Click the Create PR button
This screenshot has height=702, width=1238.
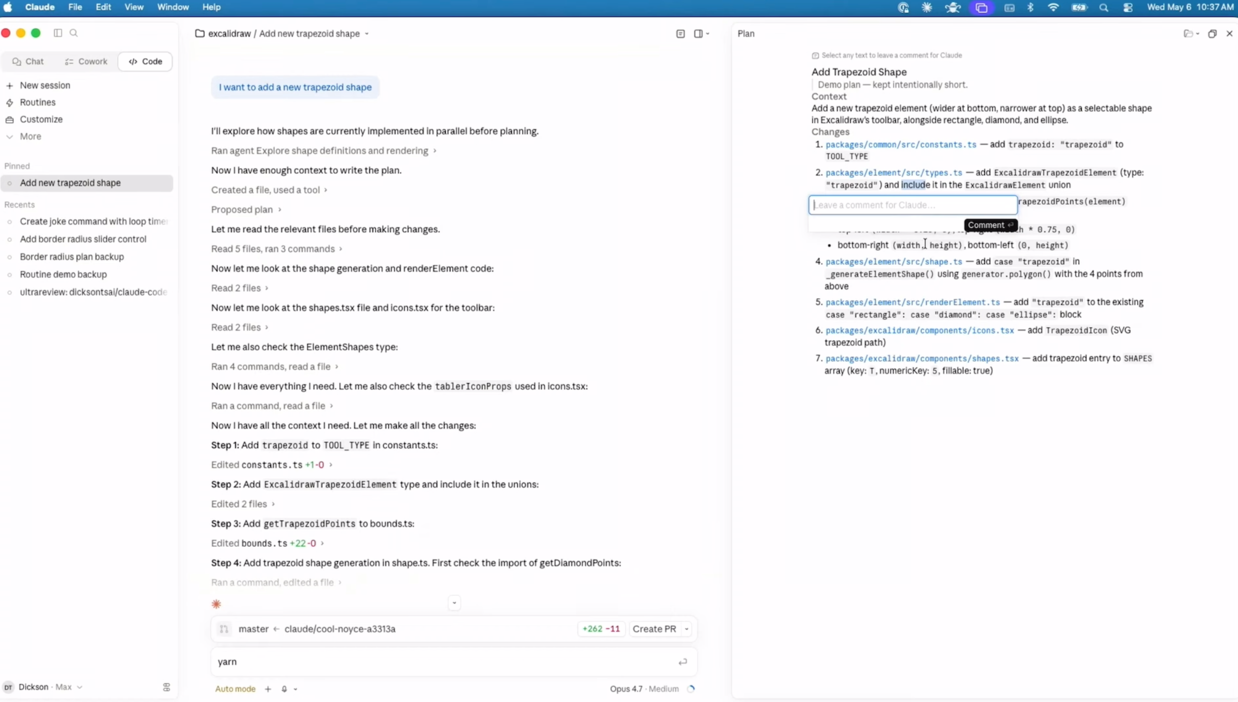654,629
